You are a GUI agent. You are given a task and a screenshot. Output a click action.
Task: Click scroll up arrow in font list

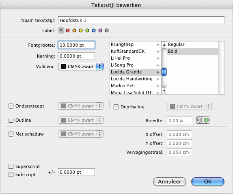pyautogui.click(x=164, y=45)
